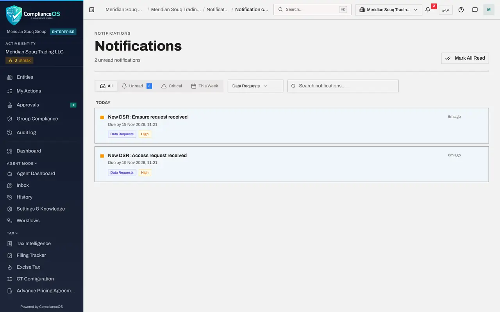Click Due by date under Access request
Screen dimensions: 500x312
pyautogui.click(x=133, y=163)
